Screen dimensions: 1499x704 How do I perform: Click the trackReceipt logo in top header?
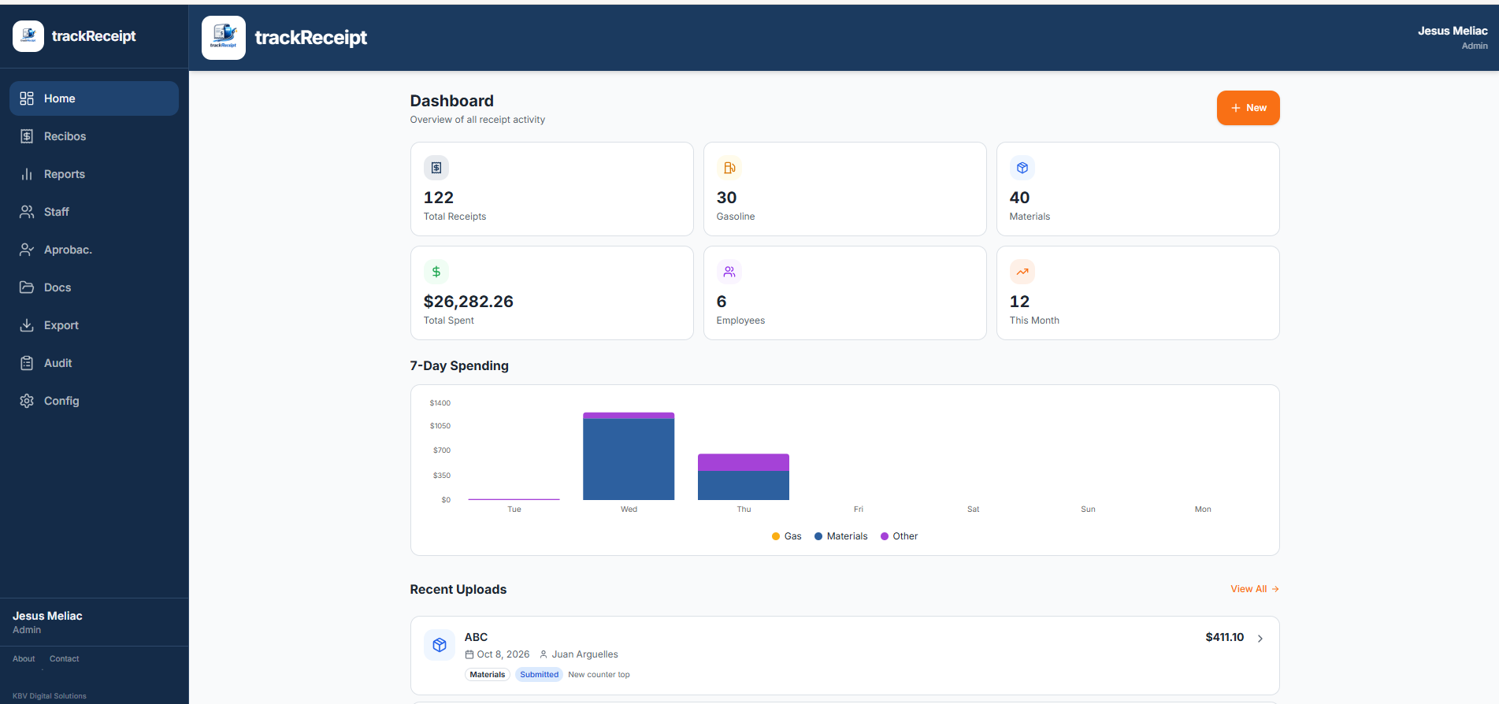[x=224, y=38]
